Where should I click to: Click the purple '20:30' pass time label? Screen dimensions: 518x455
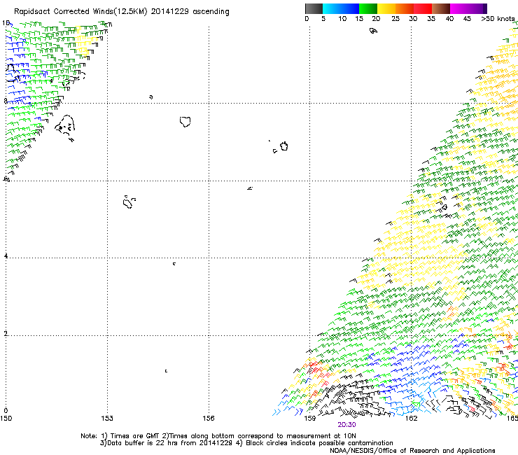(346, 425)
